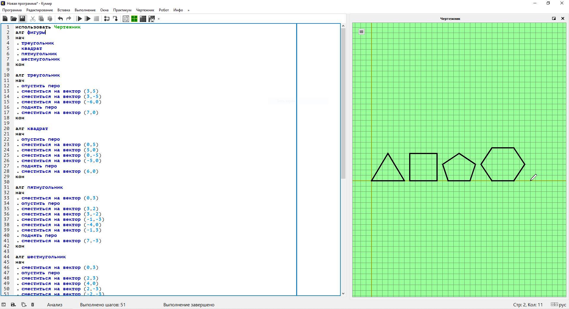Viewport: 569px width, 309px height.
Task: Click the editor vertical scrollbar thumb
Action: click(x=343, y=104)
